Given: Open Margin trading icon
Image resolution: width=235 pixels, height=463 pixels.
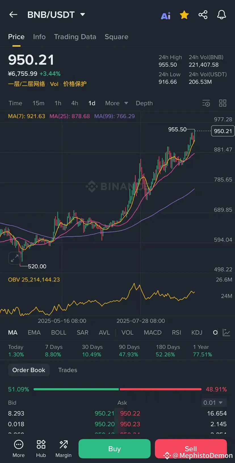Looking at the screenshot, I should tap(63, 449).
